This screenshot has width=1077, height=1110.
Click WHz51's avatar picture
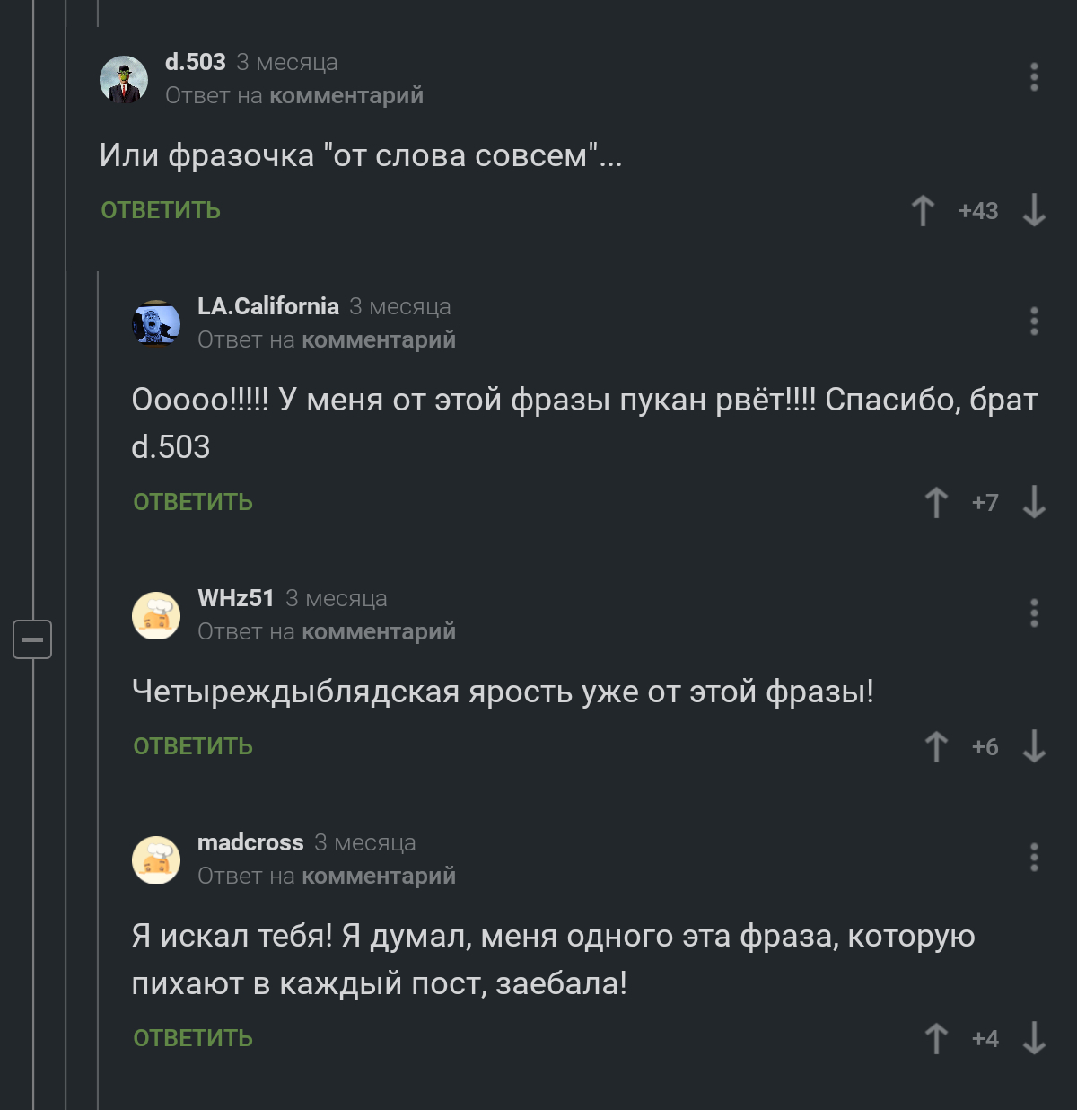pos(156,615)
